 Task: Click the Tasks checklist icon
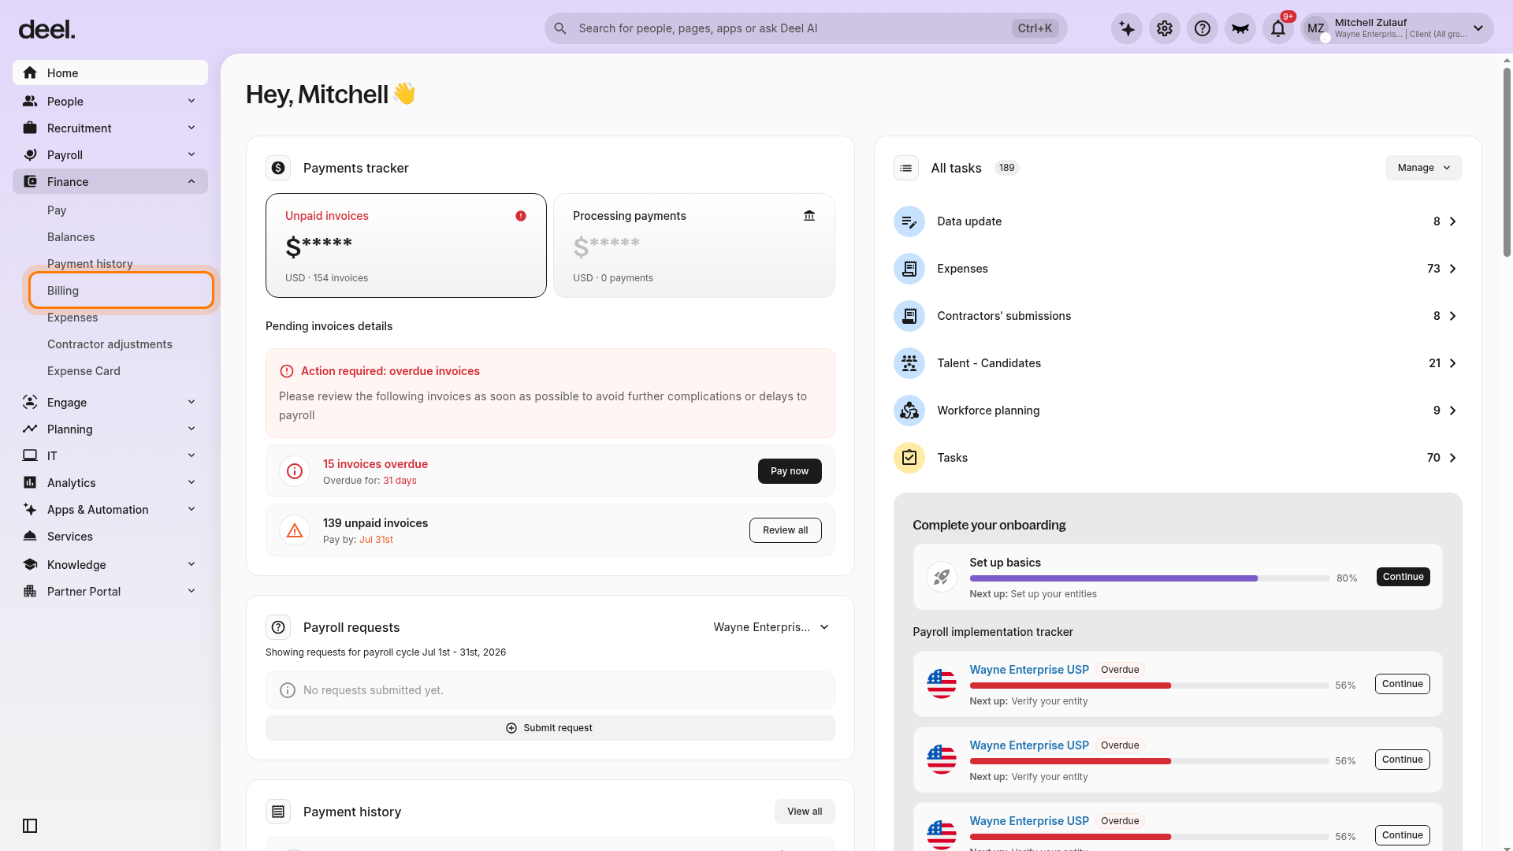point(909,458)
